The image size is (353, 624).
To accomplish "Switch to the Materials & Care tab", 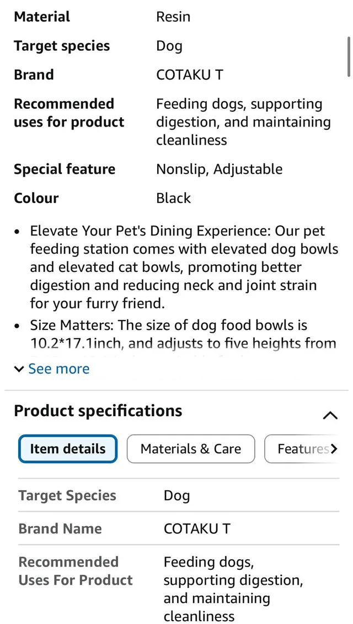I will [190, 449].
